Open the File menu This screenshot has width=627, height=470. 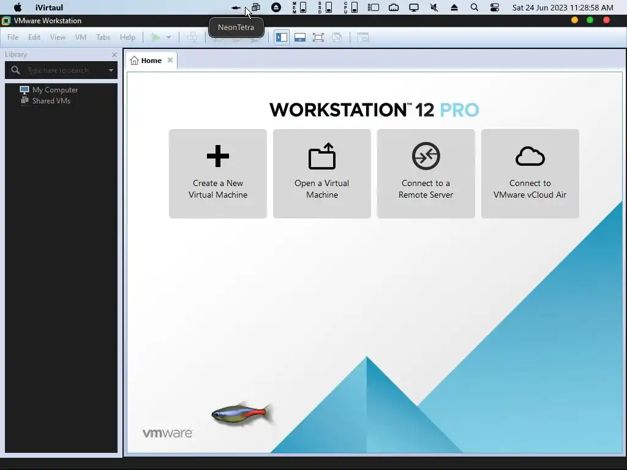[13, 37]
